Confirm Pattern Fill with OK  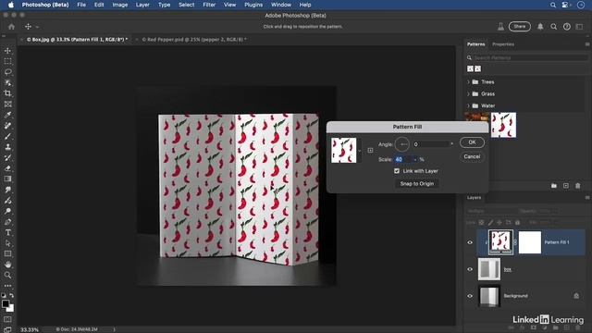(472, 142)
